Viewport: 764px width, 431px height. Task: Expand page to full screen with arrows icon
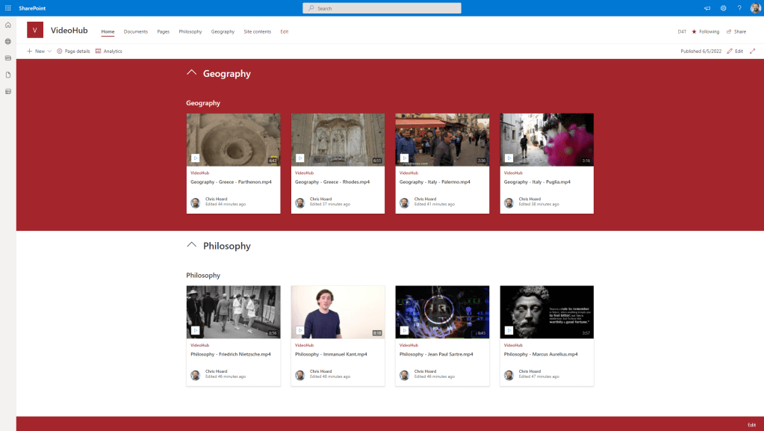click(x=752, y=52)
